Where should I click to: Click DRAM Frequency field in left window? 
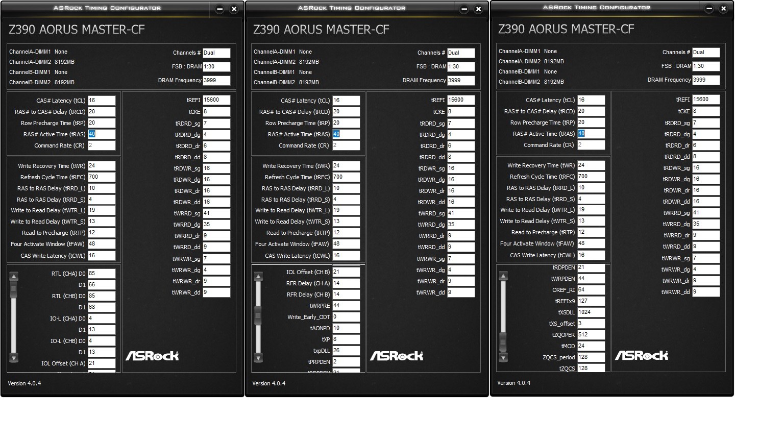216,81
